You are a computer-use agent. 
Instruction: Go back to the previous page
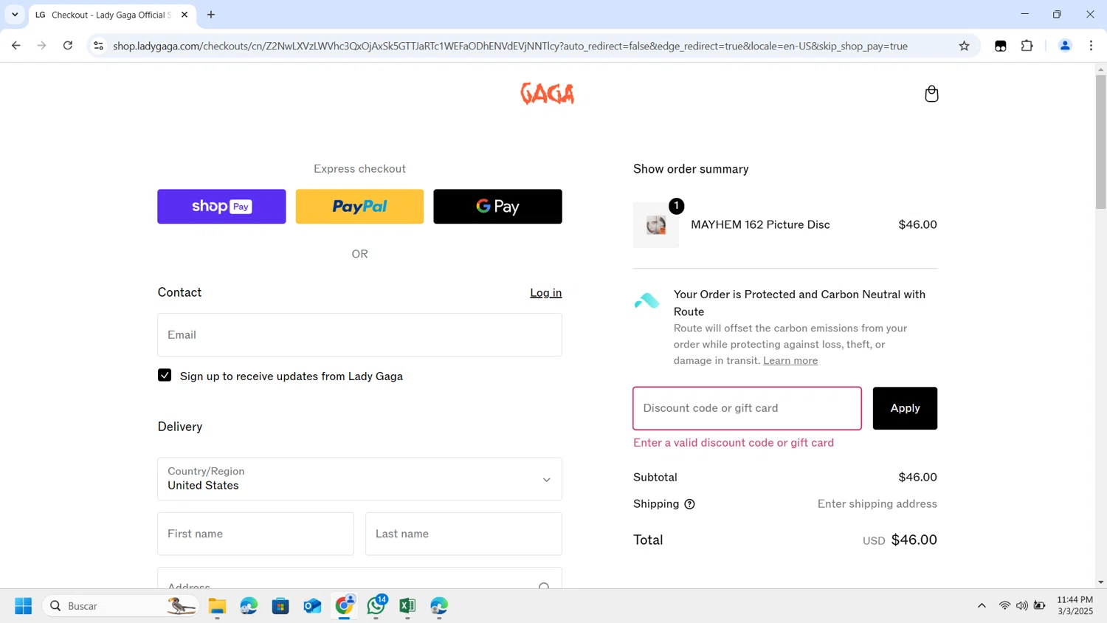(16, 46)
